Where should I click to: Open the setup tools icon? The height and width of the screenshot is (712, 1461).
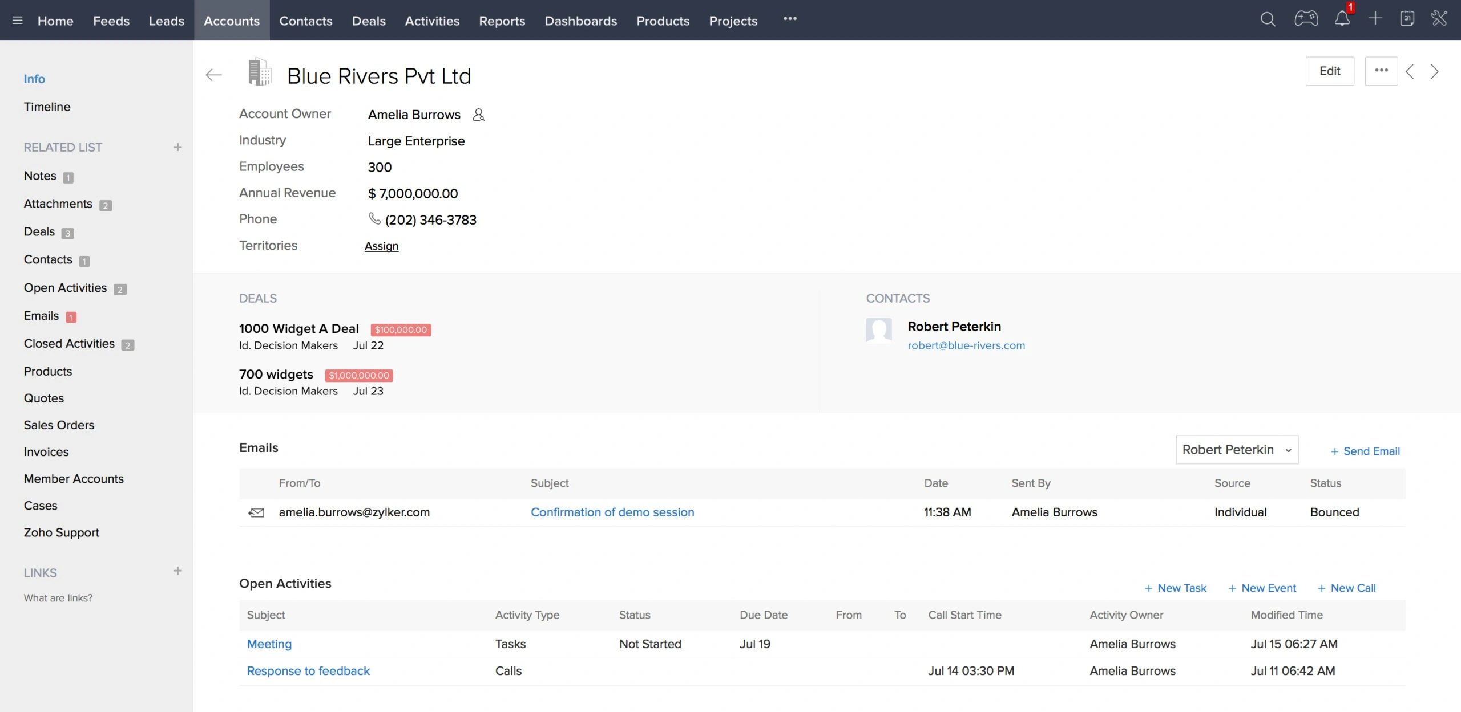point(1439,19)
